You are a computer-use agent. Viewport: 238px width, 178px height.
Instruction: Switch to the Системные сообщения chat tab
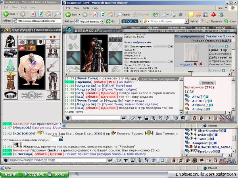click(x=158, y=79)
